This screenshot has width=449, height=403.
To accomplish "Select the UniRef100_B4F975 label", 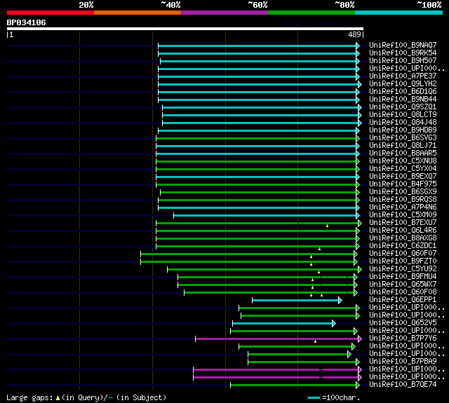I will click(403, 184).
